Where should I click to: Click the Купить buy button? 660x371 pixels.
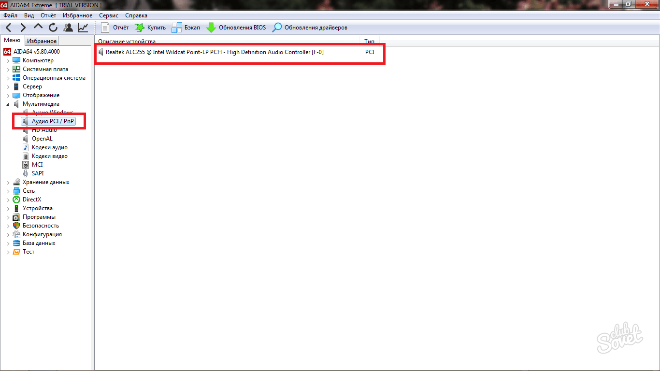[x=150, y=28]
